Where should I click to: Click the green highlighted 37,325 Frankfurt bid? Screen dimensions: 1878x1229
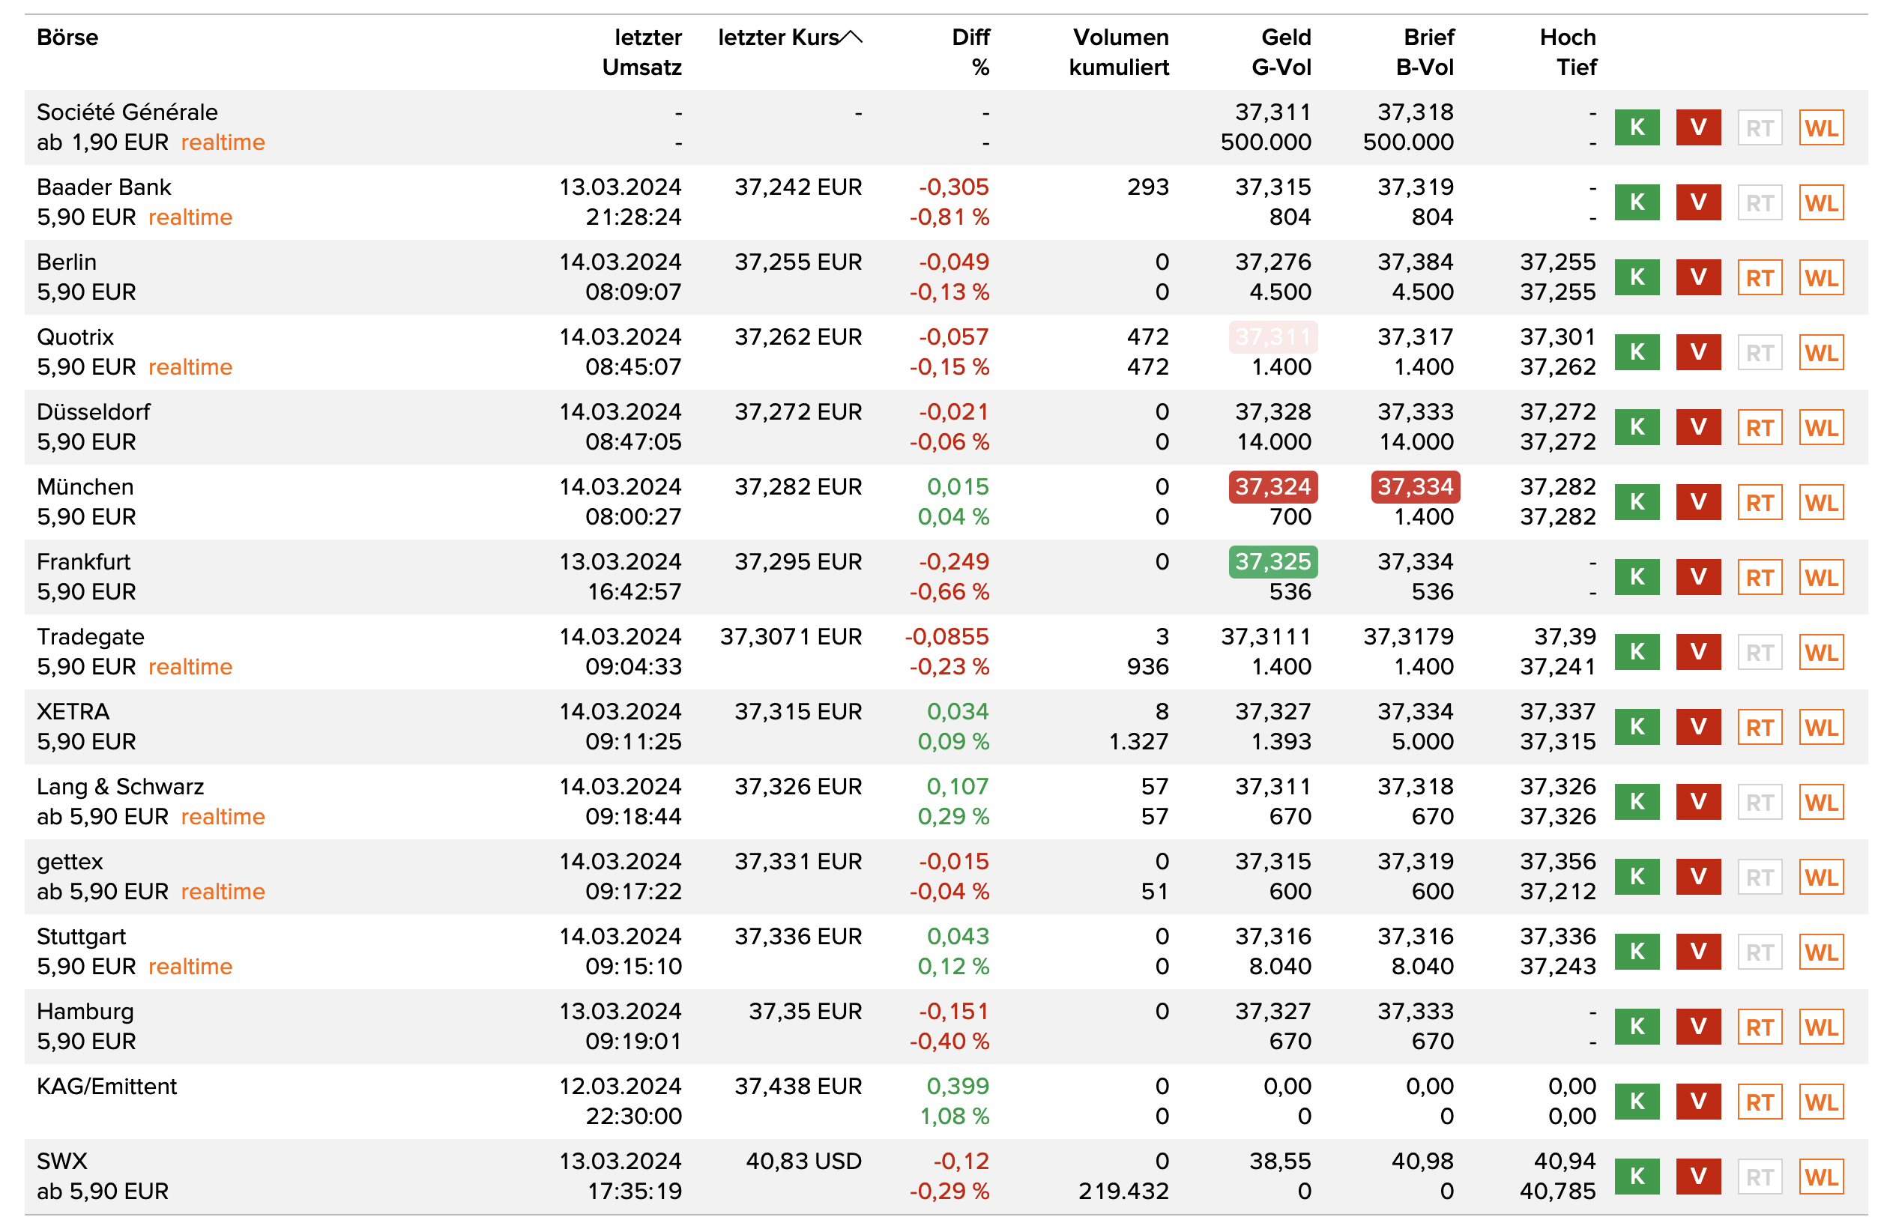tap(1272, 561)
